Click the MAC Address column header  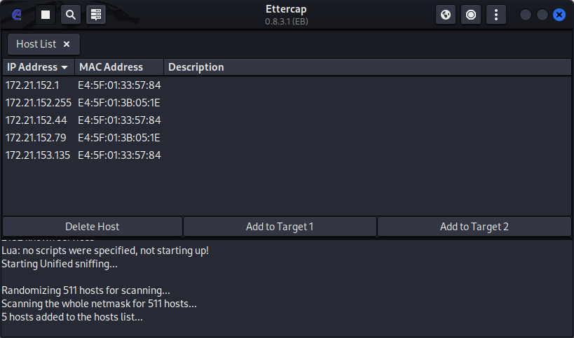pos(111,67)
